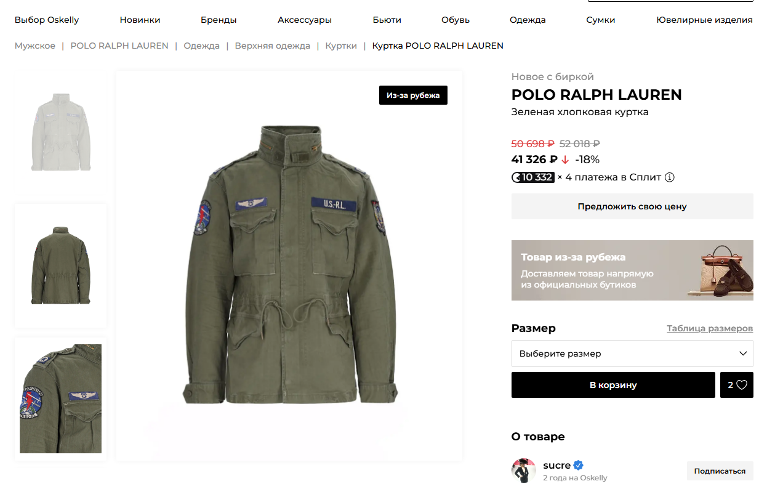Subscribe to seller with Подписаться button

[x=720, y=471]
